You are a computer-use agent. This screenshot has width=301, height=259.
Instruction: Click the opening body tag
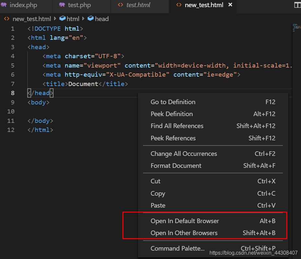38,103
